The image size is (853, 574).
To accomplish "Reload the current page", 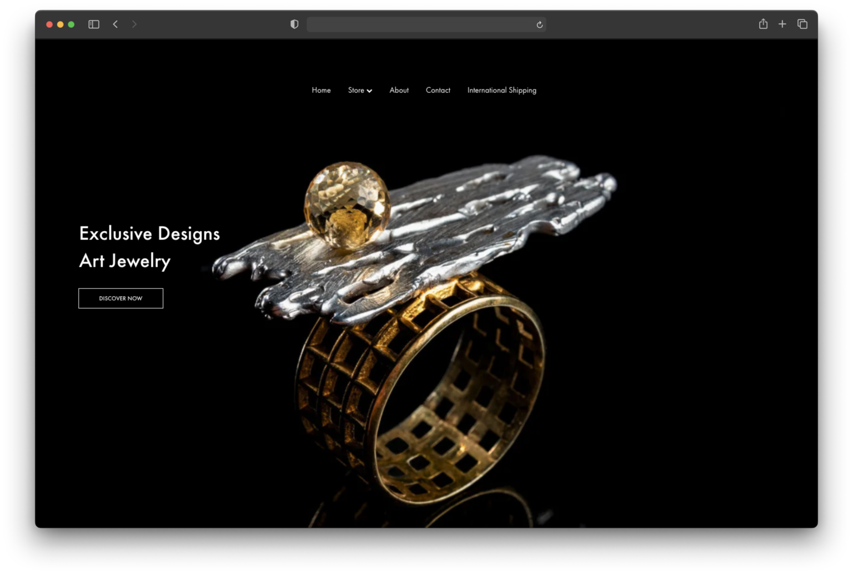I will 539,24.
